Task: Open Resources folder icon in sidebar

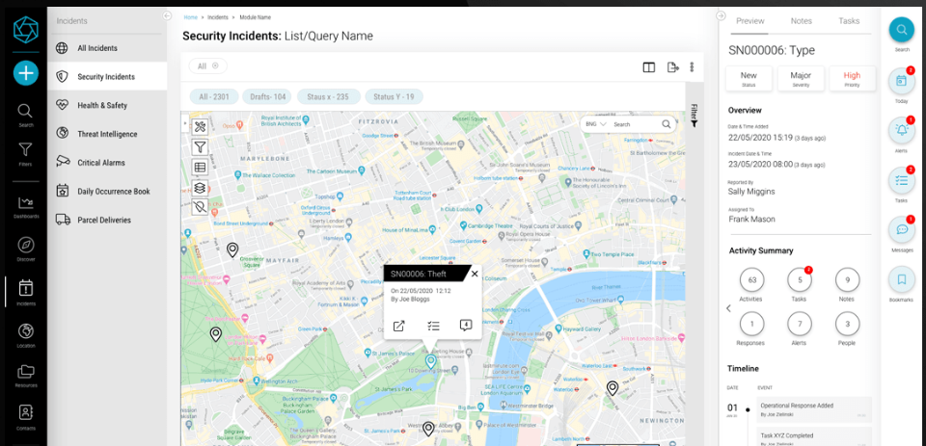Action: 25,376
